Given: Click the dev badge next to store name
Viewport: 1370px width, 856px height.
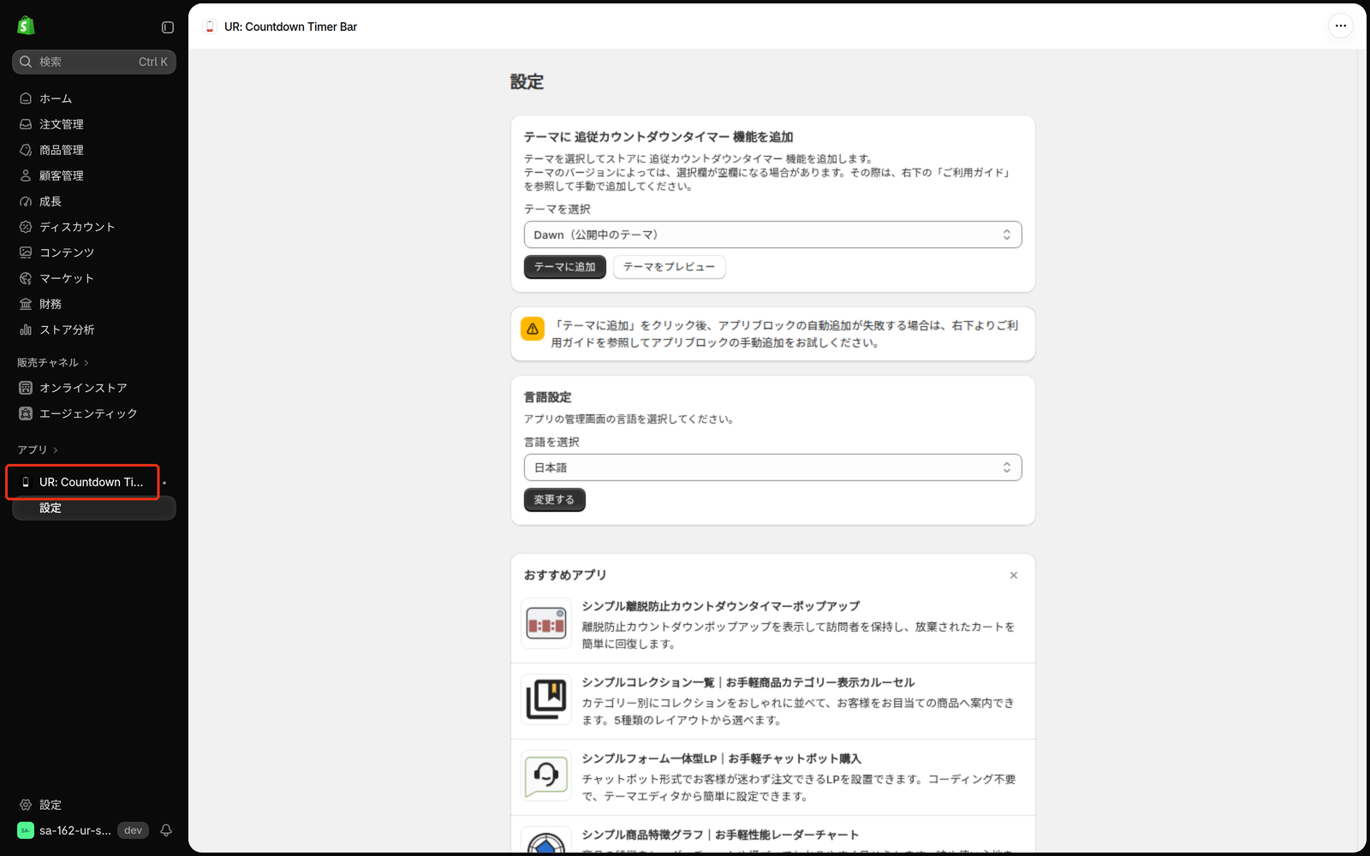Looking at the screenshot, I should pos(133,830).
